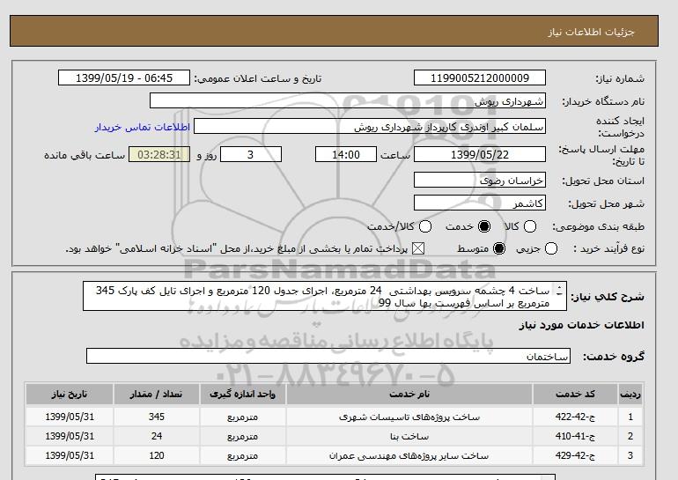Toggle the اسناد خزانه اسلامی payment checkbox
This screenshot has height=480, width=678.
[417, 248]
